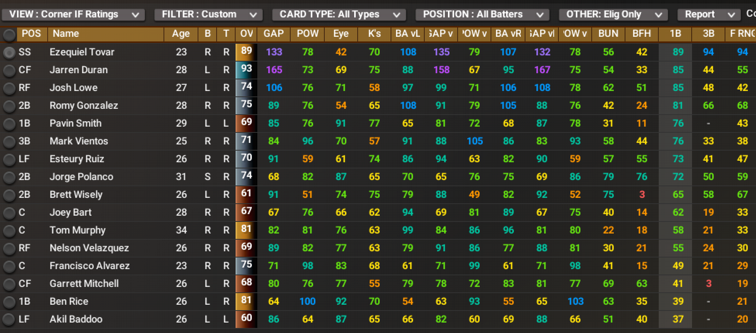Sort by the POS column header
Image resolution: width=756 pixels, height=333 pixels.
click(31, 34)
